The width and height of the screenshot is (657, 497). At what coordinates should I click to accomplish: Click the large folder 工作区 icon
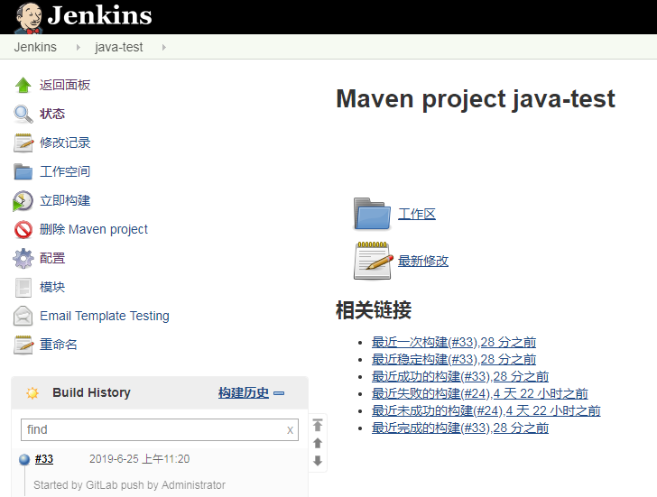tap(372, 214)
